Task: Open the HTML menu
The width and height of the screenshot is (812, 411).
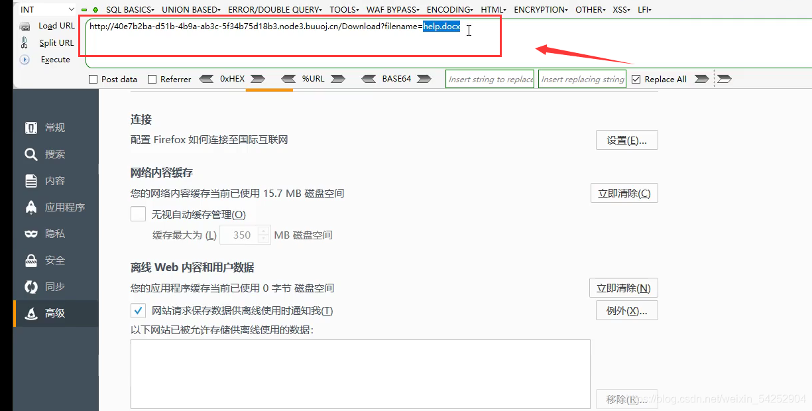Action: pyautogui.click(x=494, y=10)
